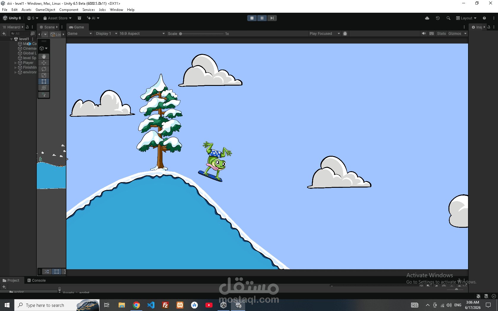Step one frame forward
498x311 pixels.
[272, 18]
